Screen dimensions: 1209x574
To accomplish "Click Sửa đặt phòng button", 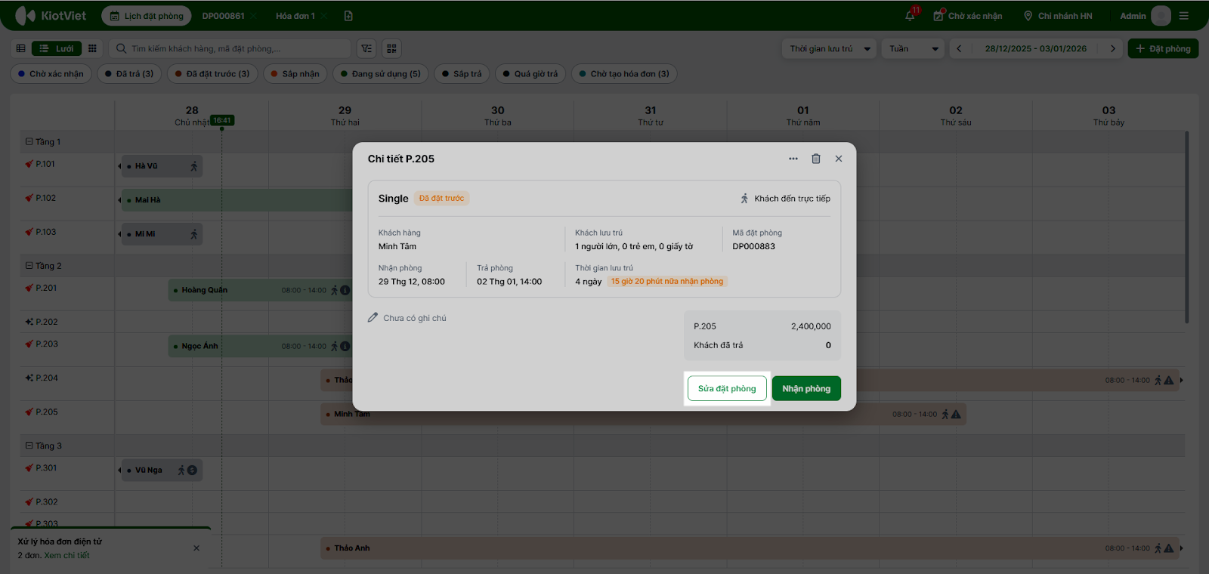I will (727, 388).
